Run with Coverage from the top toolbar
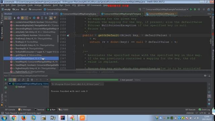 [x=199, y=9]
